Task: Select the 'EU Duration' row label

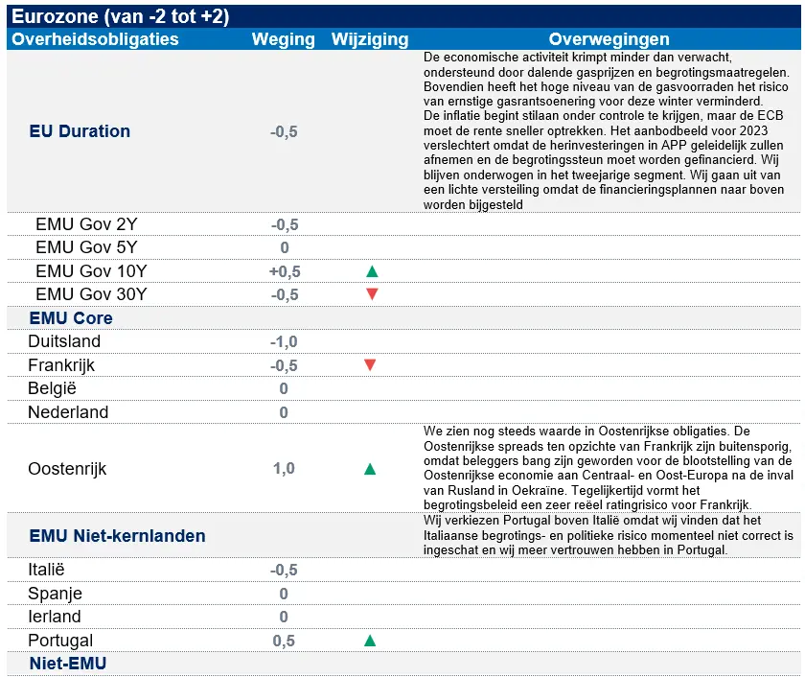Action: click(80, 131)
